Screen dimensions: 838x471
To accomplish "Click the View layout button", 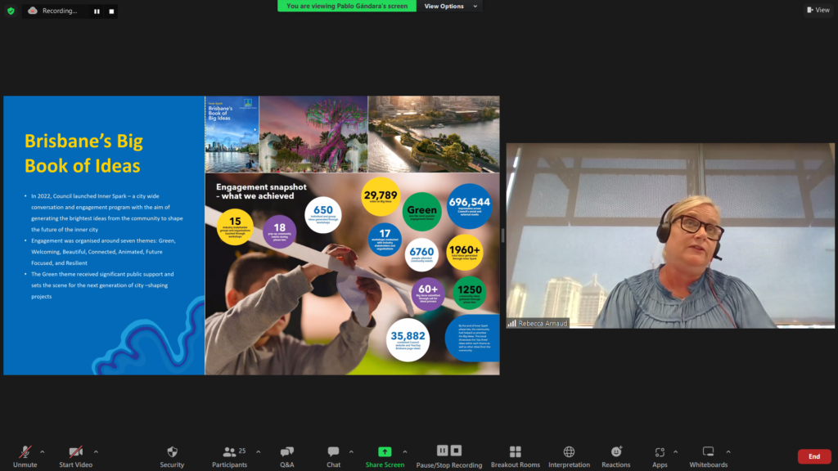I will 818,10.
